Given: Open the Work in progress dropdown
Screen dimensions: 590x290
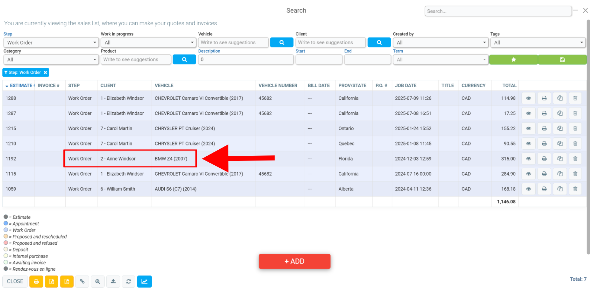Looking at the screenshot, I should [x=148, y=42].
